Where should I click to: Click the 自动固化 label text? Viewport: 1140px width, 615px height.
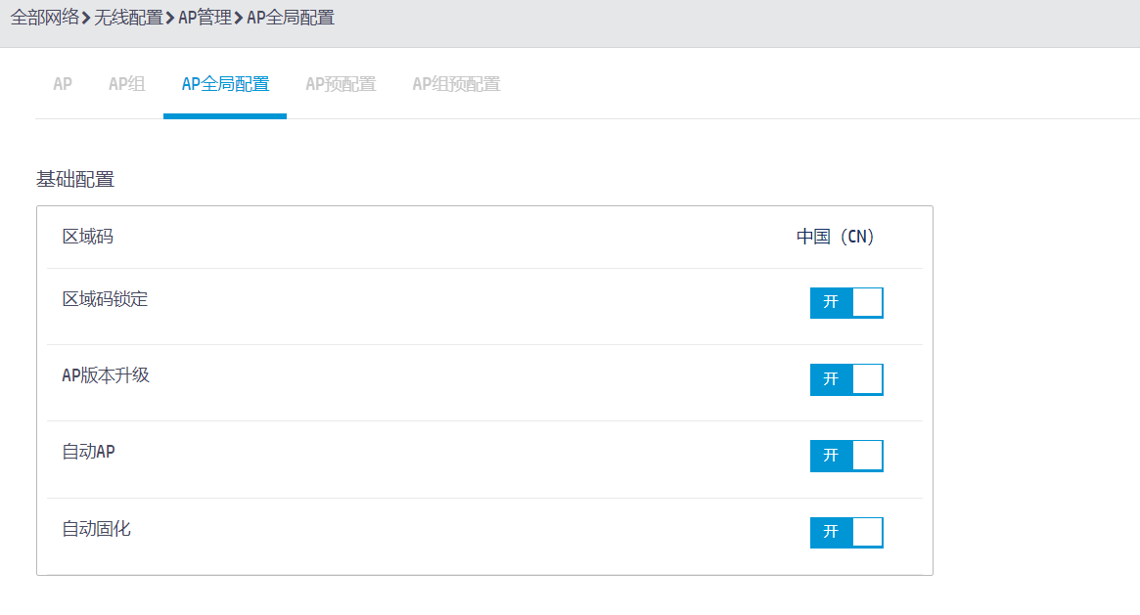(96, 529)
